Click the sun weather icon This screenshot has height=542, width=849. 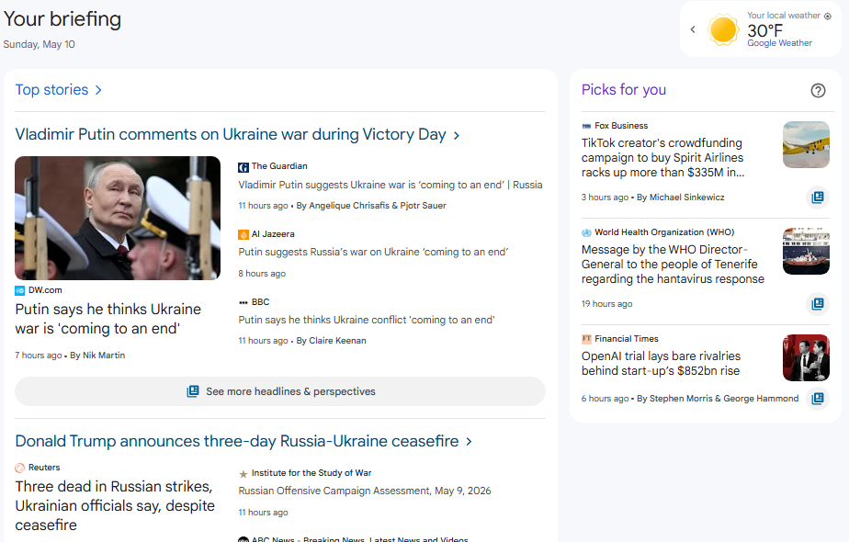(723, 29)
